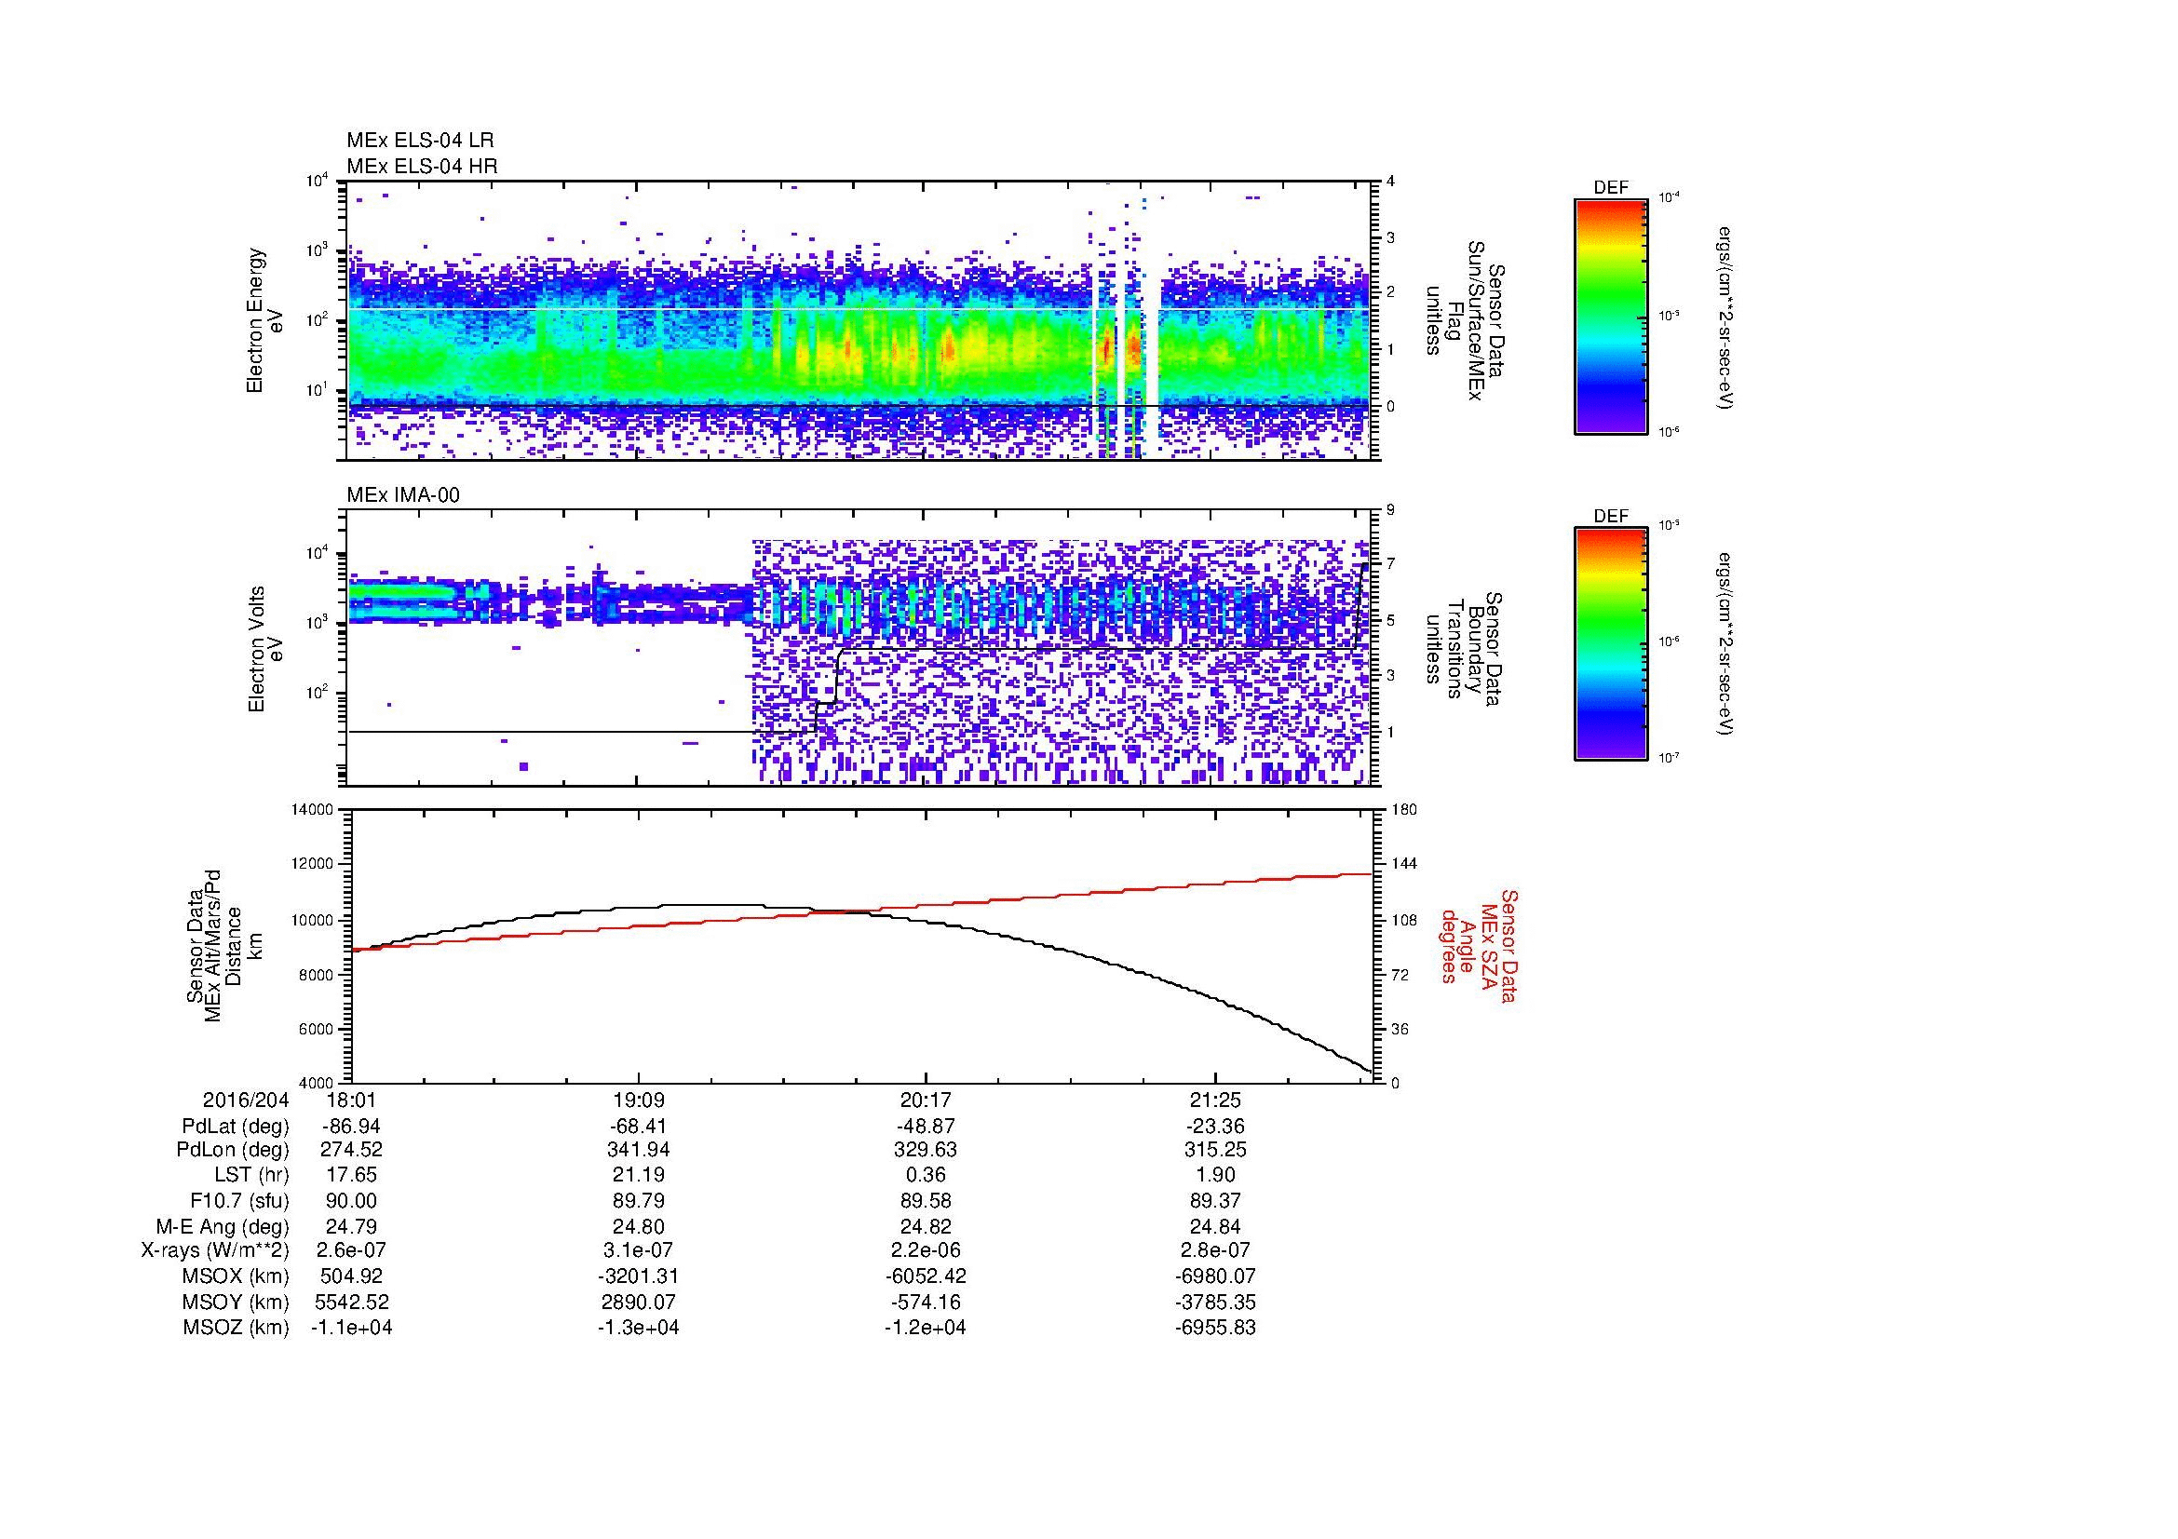This screenshot has width=2178, height=1539.
Task: Click the 'PdLon (deg)' row label
Action: point(233,1150)
